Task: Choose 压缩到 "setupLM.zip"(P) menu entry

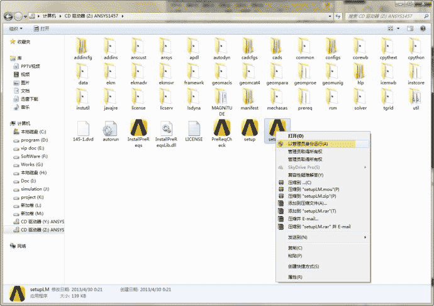Action: (x=323, y=196)
